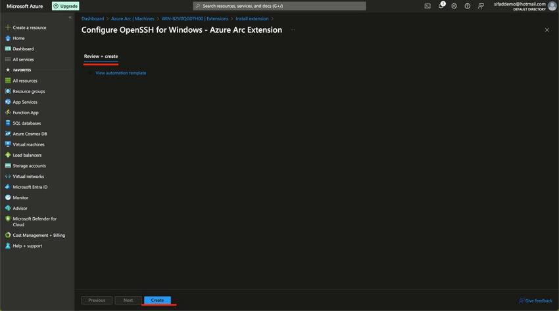
Task: Open the feedback icon in top bar
Action: coord(481,6)
